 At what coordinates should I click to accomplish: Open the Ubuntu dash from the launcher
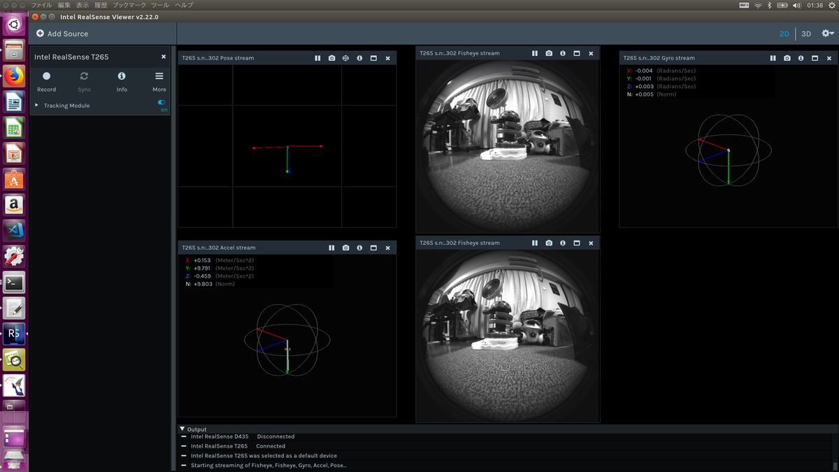tap(14, 25)
